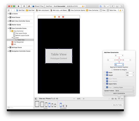The image size is (139, 121).
Task: Open Height value 128 dropdown
Action: tap(133, 75)
